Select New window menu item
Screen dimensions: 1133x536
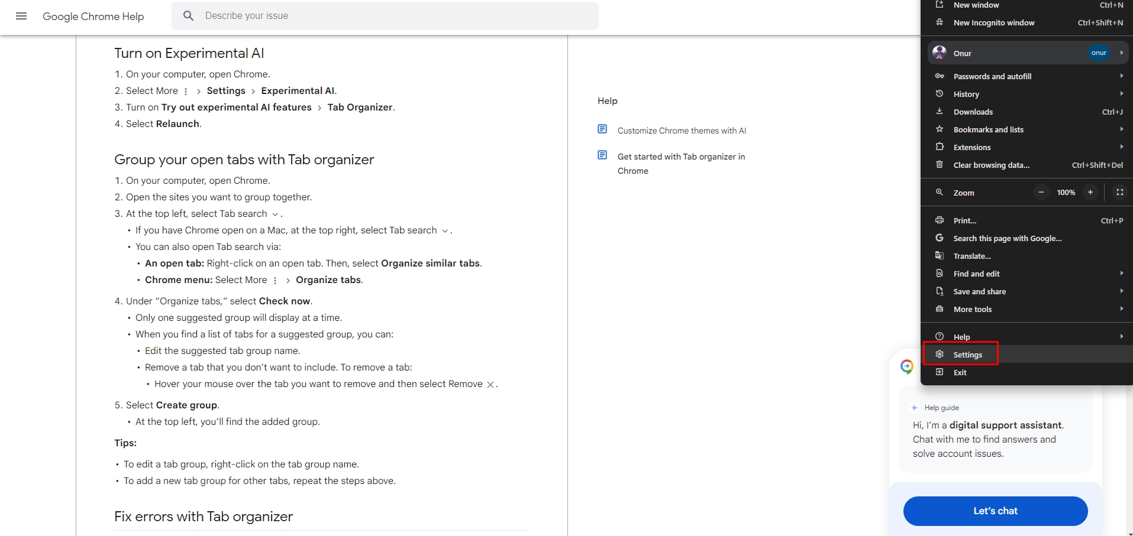(x=1028, y=5)
